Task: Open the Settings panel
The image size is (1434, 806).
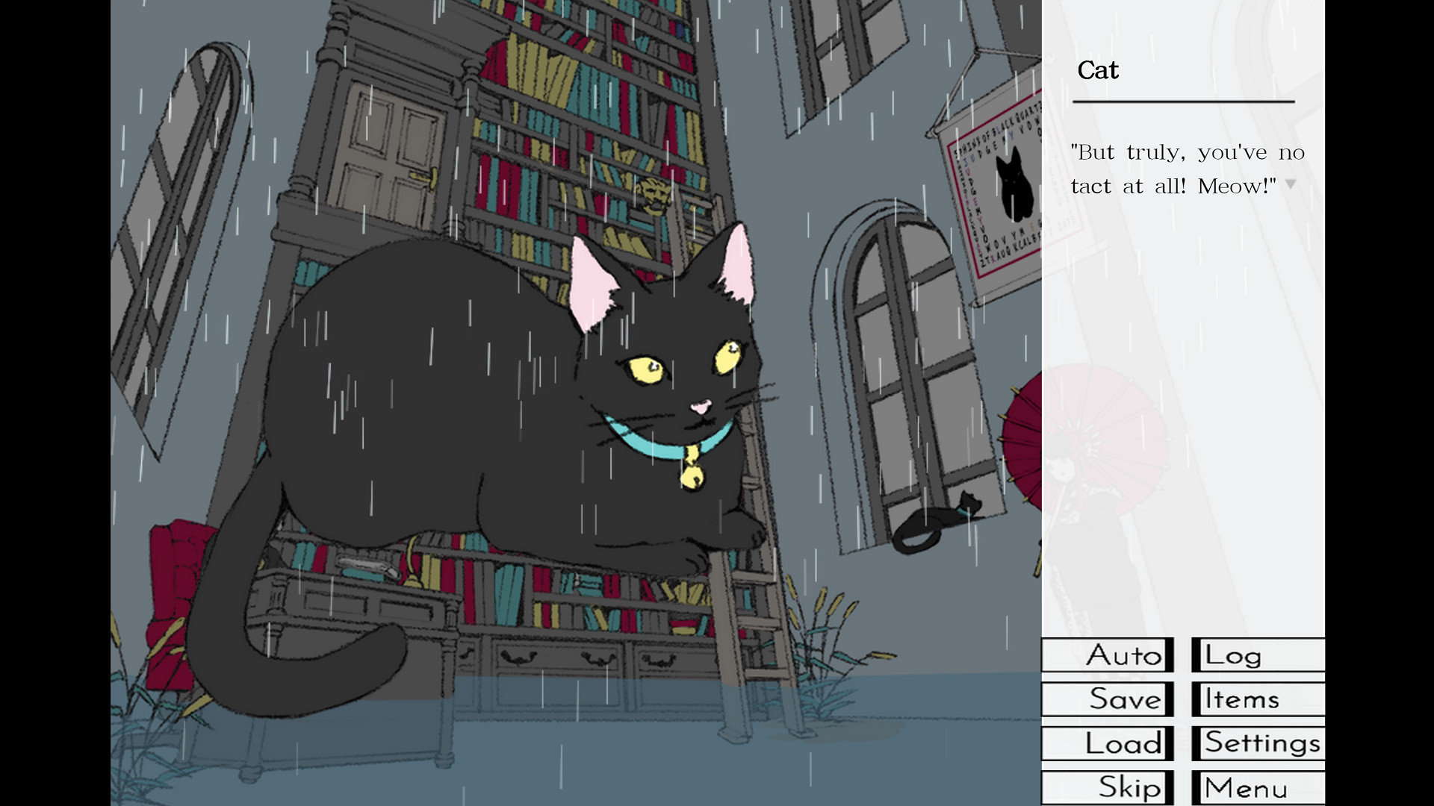Action: [x=1257, y=743]
